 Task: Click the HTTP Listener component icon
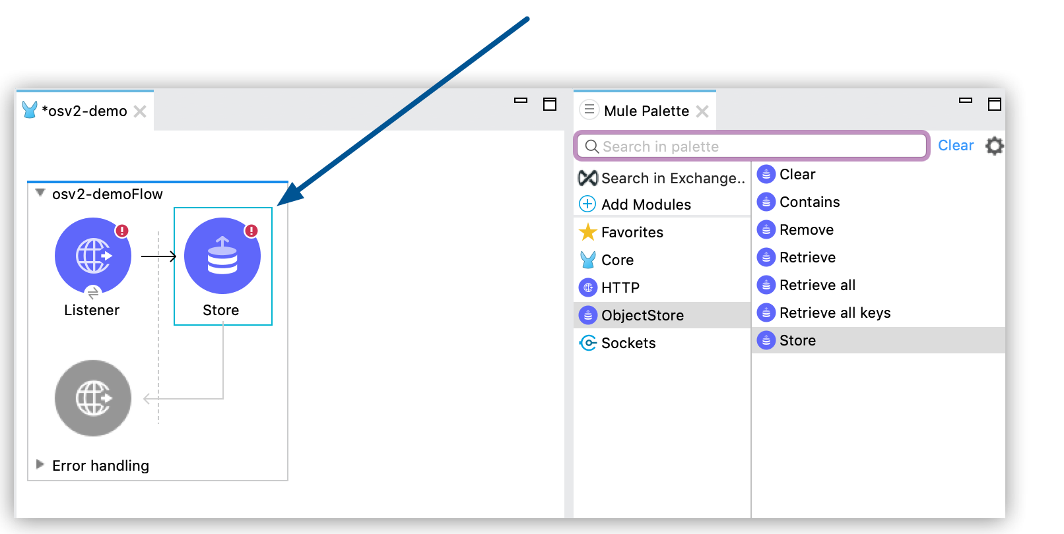(x=93, y=256)
